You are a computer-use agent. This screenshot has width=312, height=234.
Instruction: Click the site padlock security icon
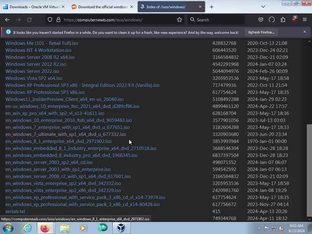58,20
